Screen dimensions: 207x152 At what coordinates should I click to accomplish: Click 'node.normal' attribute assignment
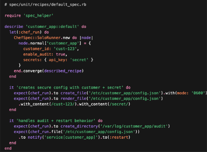click(x=31, y=43)
